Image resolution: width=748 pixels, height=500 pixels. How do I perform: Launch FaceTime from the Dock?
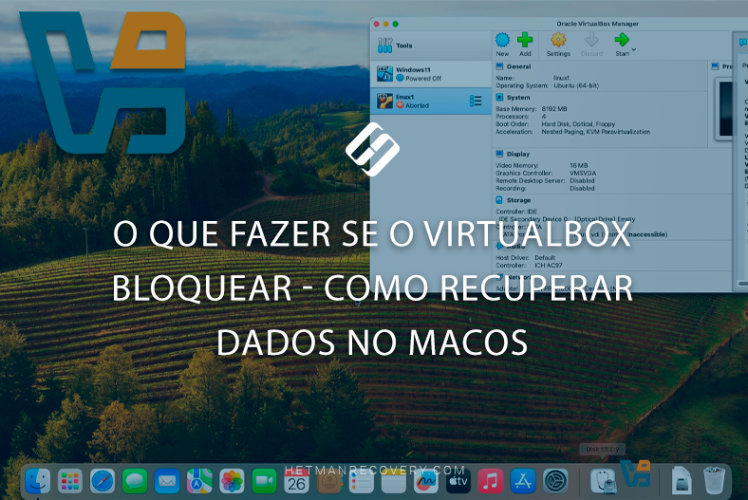(x=264, y=480)
